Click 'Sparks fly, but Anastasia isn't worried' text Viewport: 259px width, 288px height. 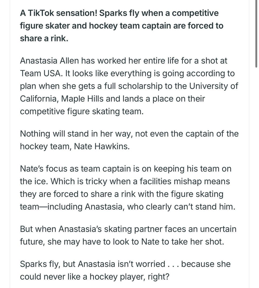[x=93, y=264]
